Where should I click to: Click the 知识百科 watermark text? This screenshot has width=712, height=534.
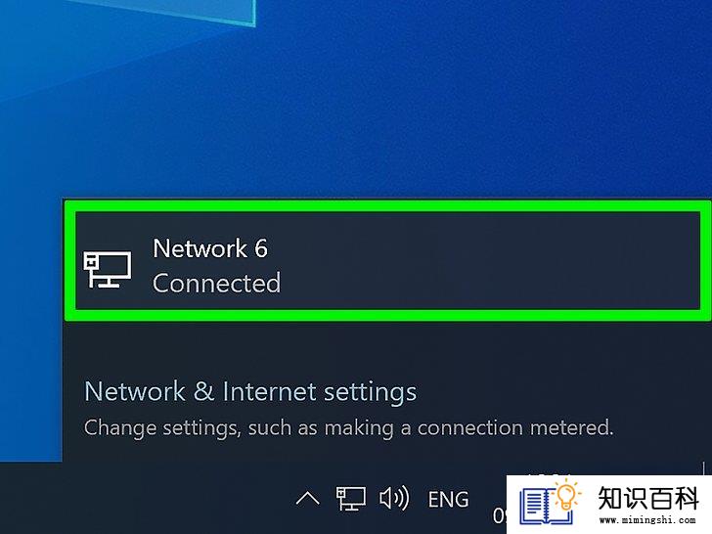648,498
